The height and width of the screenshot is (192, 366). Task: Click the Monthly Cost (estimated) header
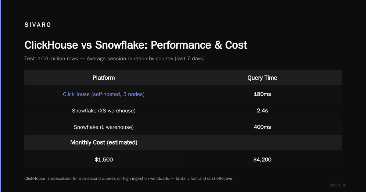click(x=104, y=142)
